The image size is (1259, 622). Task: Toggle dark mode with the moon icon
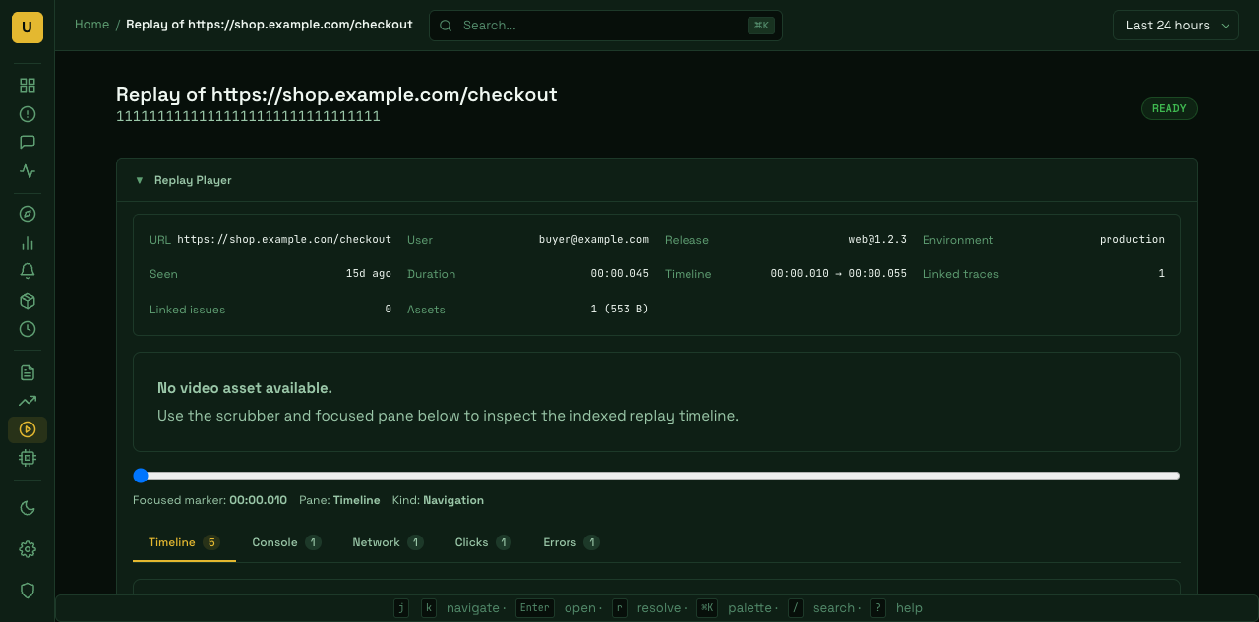click(28, 508)
